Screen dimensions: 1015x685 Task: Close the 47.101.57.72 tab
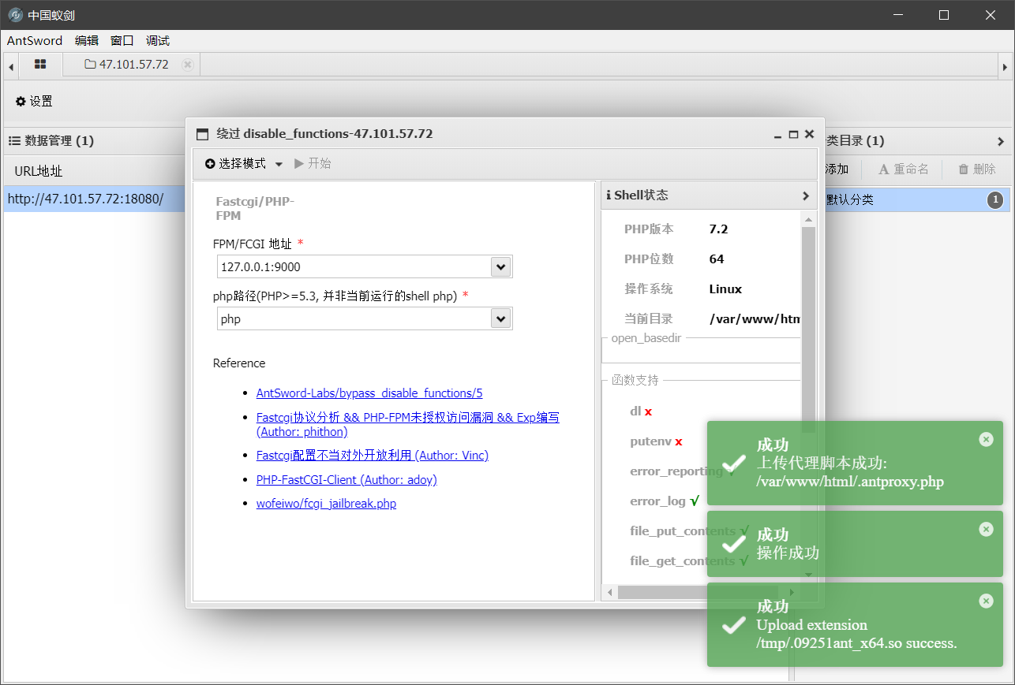pyautogui.click(x=187, y=65)
